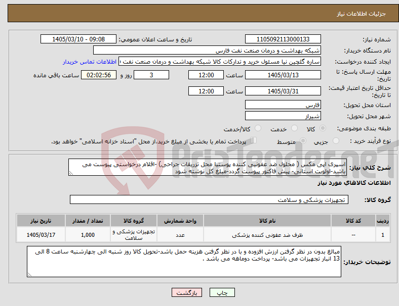Click the ایجاد کننده درخواست field
The image size is (399, 306).
pyautogui.click(x=220, y=62)
